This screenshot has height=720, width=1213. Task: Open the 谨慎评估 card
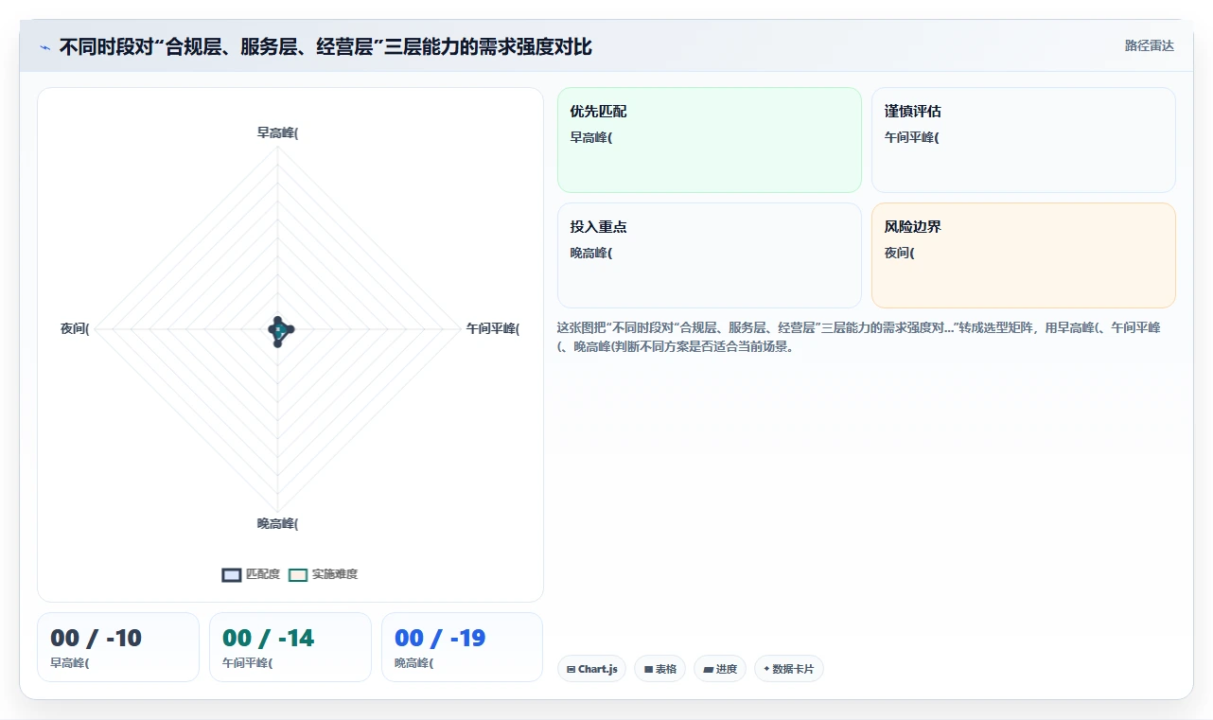pos(1024,140)
